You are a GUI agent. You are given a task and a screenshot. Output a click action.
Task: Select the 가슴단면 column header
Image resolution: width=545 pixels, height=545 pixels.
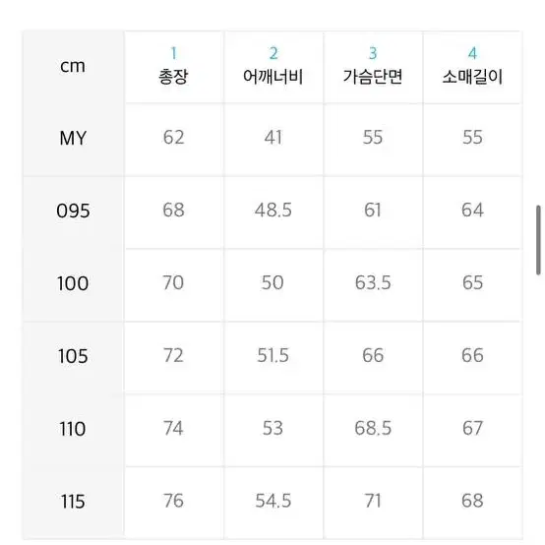point(373,67)
